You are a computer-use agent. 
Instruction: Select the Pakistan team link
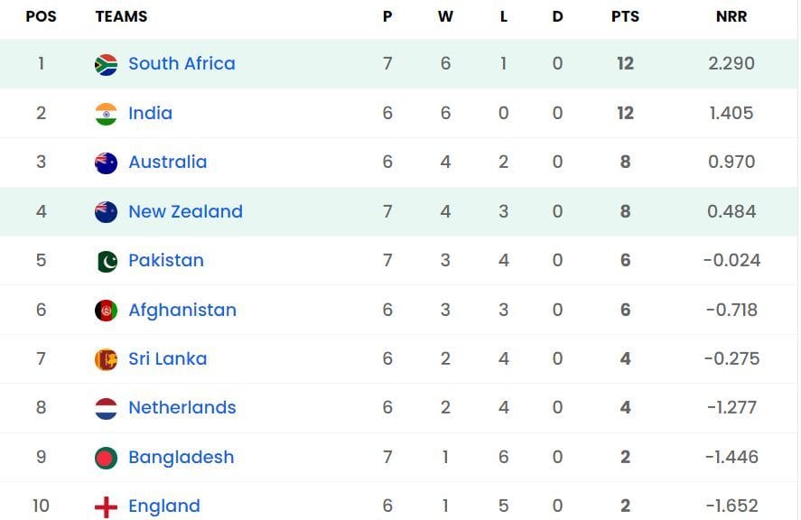coord(165,260)
